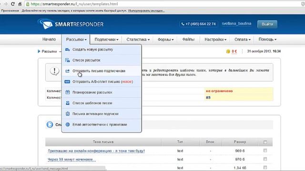Click the Выйти logout button

[267, 24]
